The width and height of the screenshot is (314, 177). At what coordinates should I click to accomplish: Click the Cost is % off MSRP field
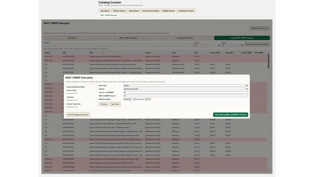click(186, 92)
